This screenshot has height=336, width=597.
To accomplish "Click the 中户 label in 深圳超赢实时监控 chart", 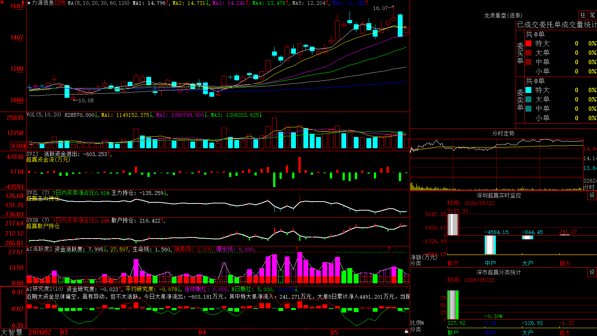I will tap(490, 263).
